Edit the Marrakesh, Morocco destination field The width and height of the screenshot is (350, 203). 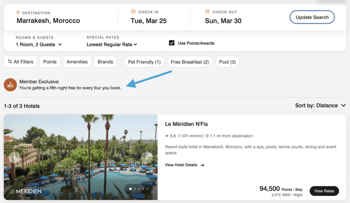(x=48, y=21)
